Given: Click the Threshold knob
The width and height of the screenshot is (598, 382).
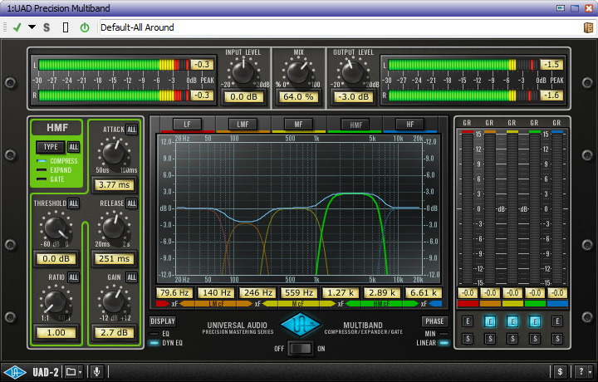Looking at the screenshot, I should click(x=56, y=228).
